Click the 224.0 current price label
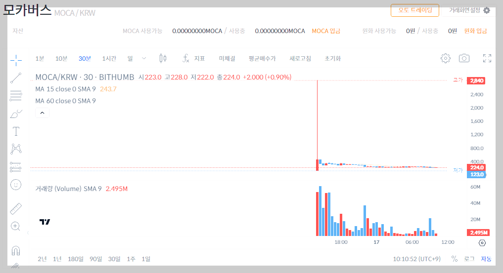This screenshot has width=503, height=273. pos(476,167)
